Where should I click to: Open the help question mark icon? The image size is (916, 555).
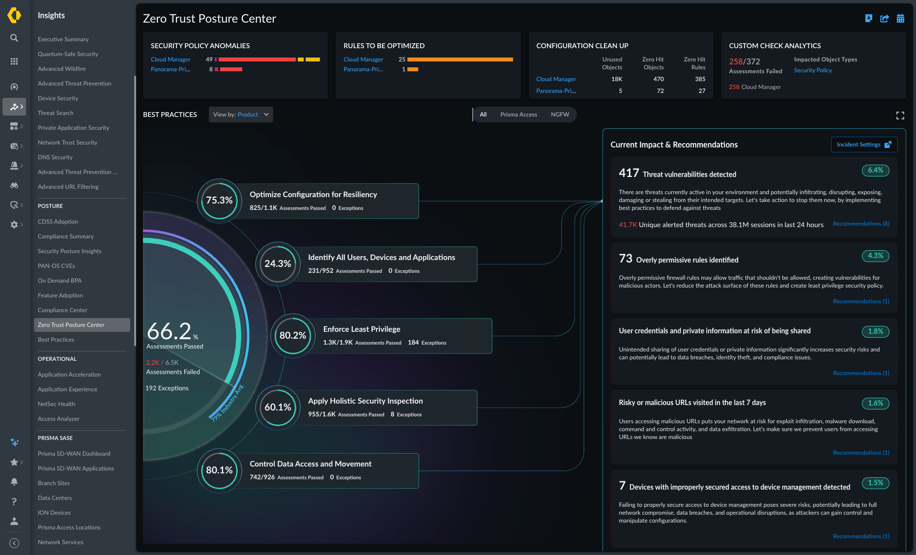14,501
